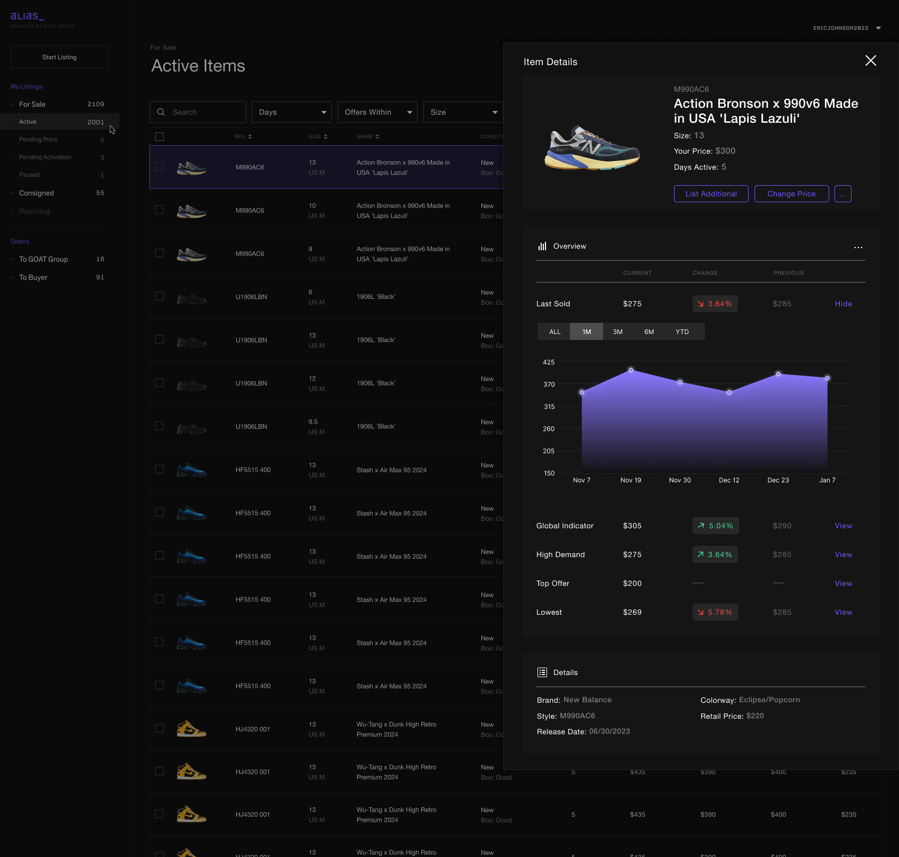Open the Size filter dropdown
899x857 pixels.
pos(463,112)
